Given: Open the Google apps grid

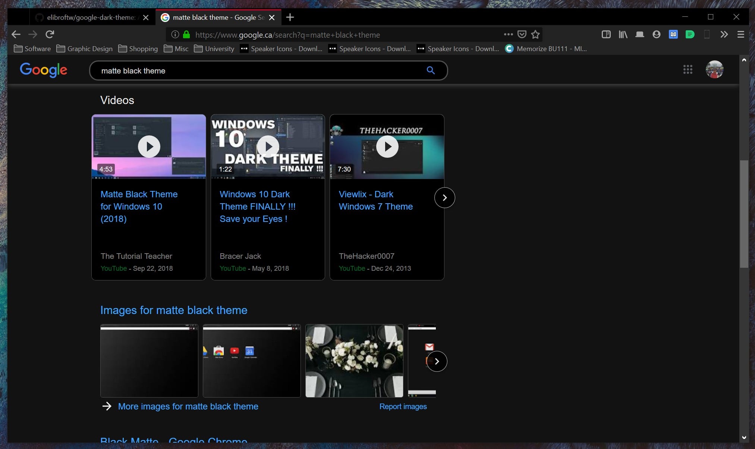Looking at the screenshot, I should click(x=688, y=69).
